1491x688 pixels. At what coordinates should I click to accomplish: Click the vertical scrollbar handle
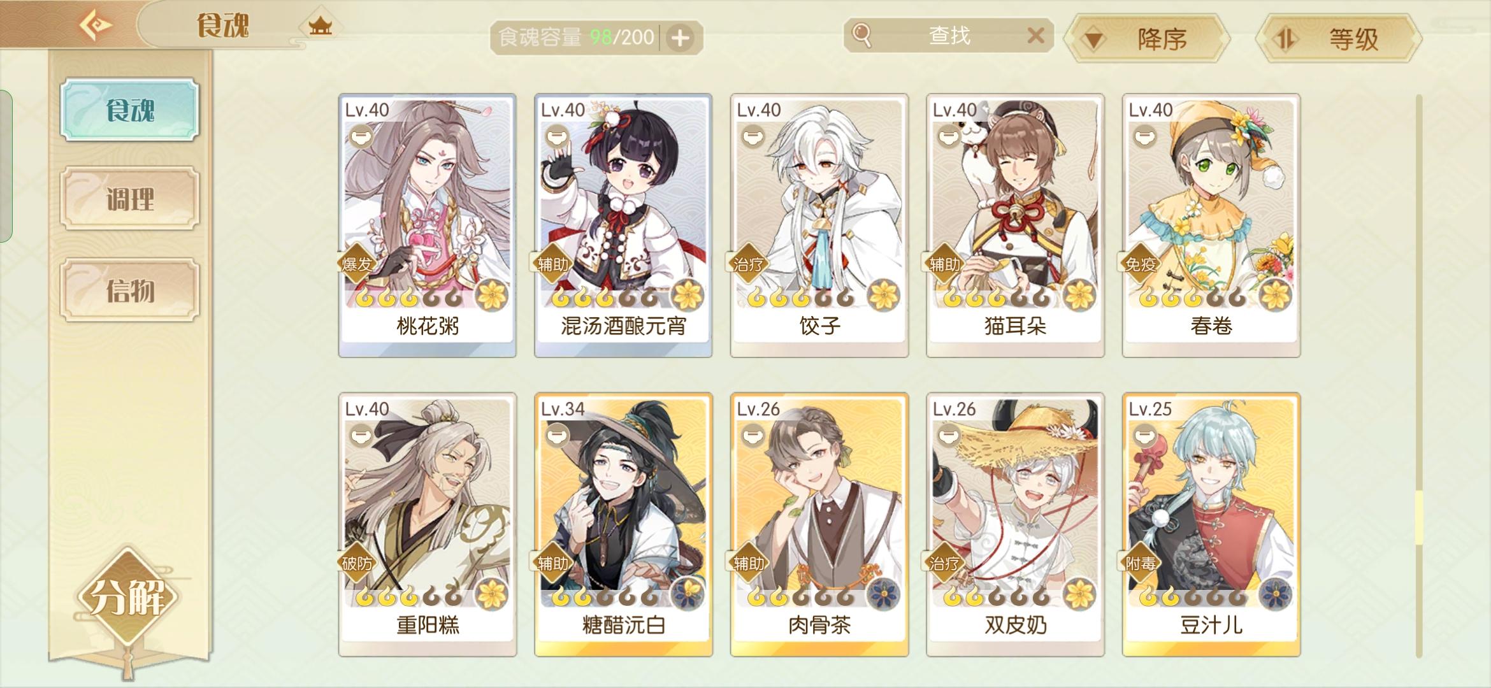[1419, 517]
